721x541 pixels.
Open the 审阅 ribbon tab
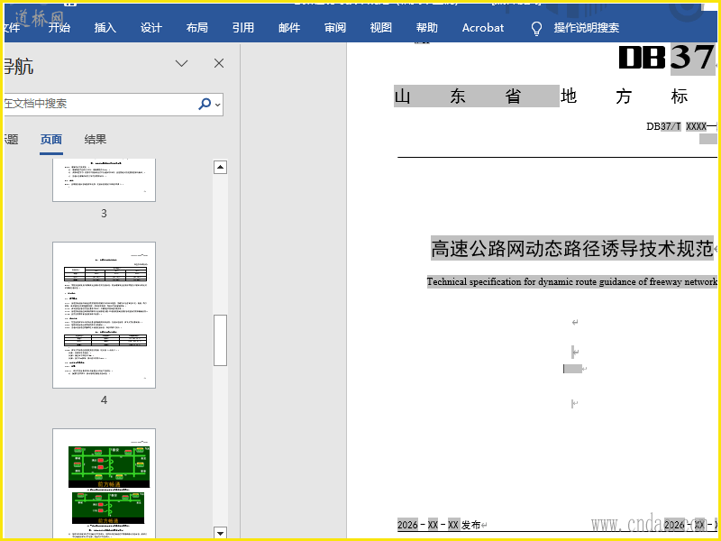click(x=335, y=28)
